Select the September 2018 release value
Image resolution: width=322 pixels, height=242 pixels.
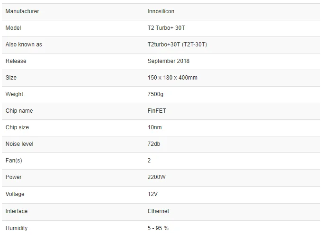click(x=168, y=61)
